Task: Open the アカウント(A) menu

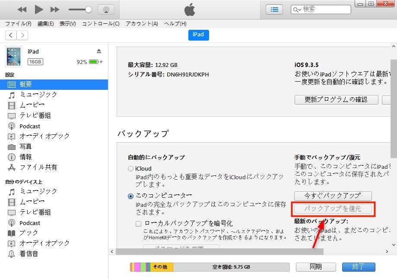Action: 142,24
